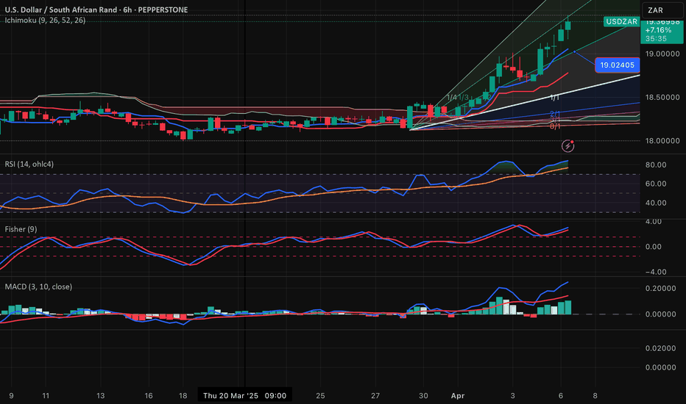Click the MACD (3, 10, close) label
This screenshot has width=686, height=404.
tap(38, 286)
